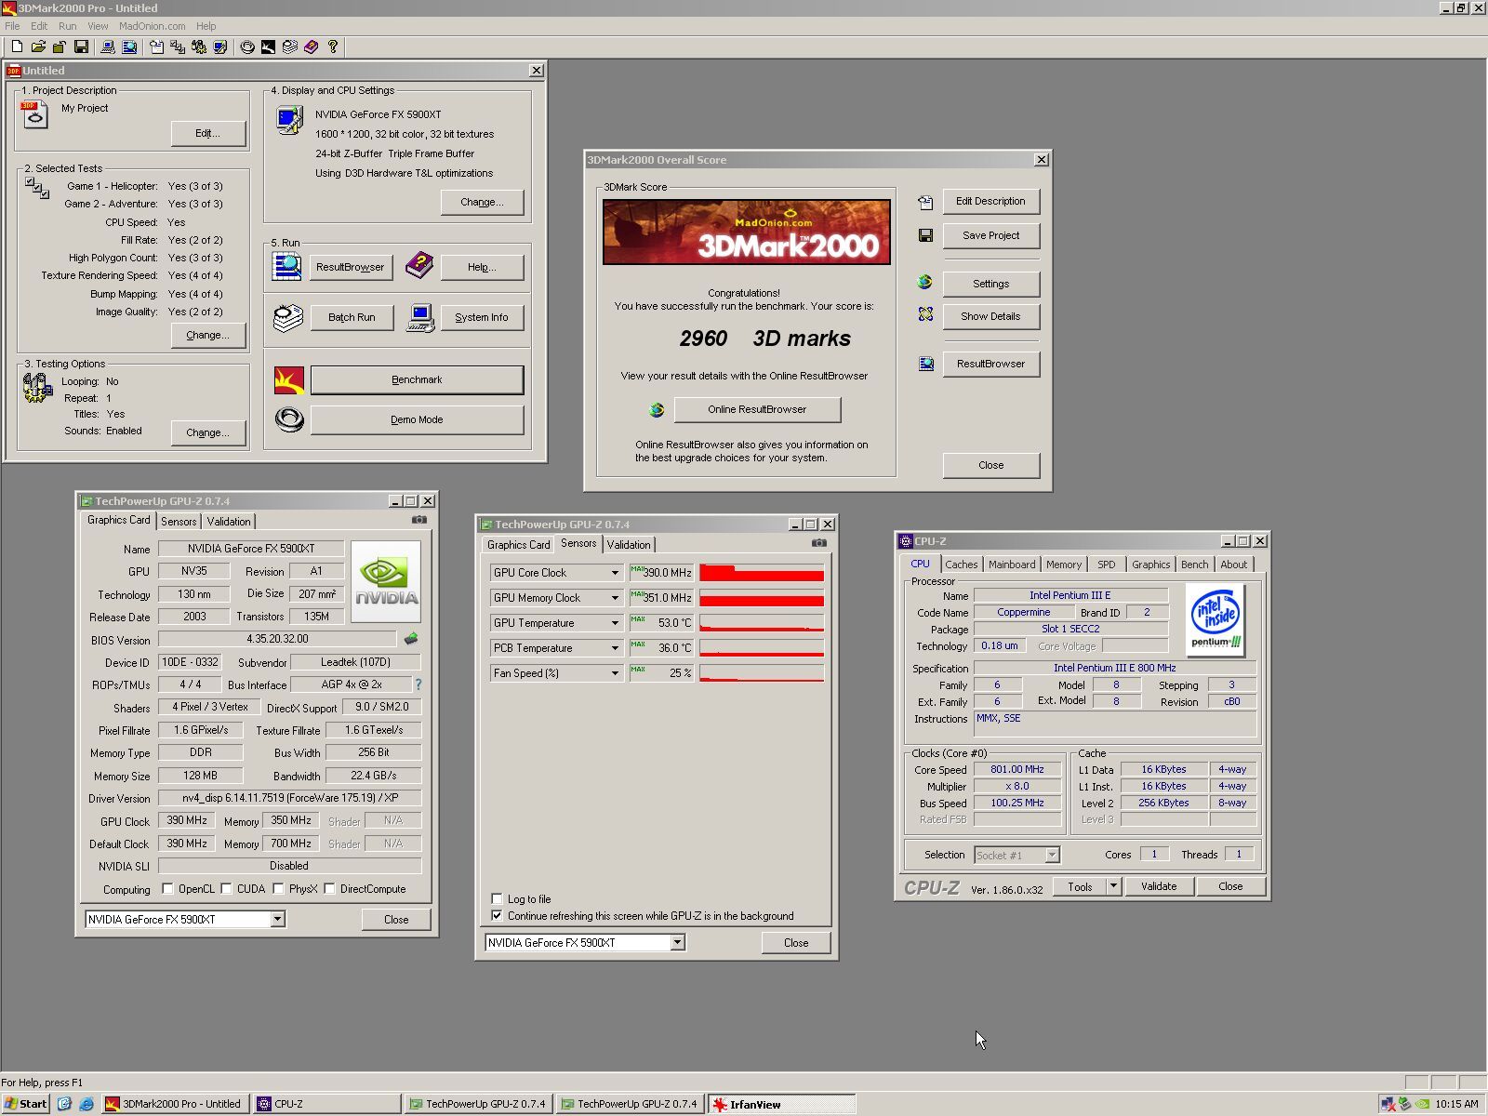Click Bus Interface question mark icon

pyautogui.click(x=418, y=684)
